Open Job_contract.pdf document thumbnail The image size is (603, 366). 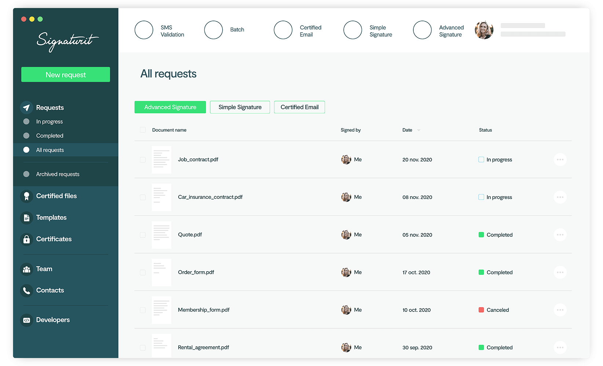click(161, 160)
